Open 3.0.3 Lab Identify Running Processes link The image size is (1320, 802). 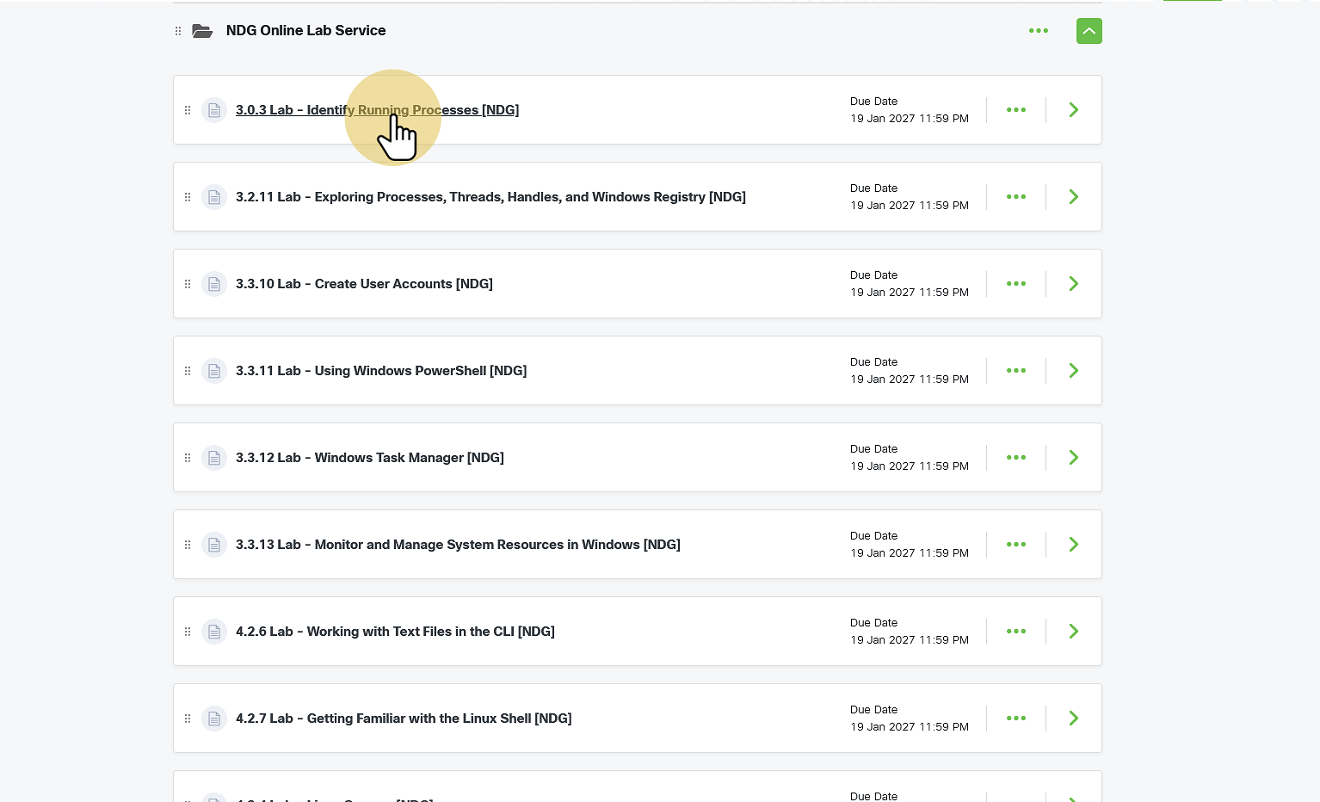point(377,110)
